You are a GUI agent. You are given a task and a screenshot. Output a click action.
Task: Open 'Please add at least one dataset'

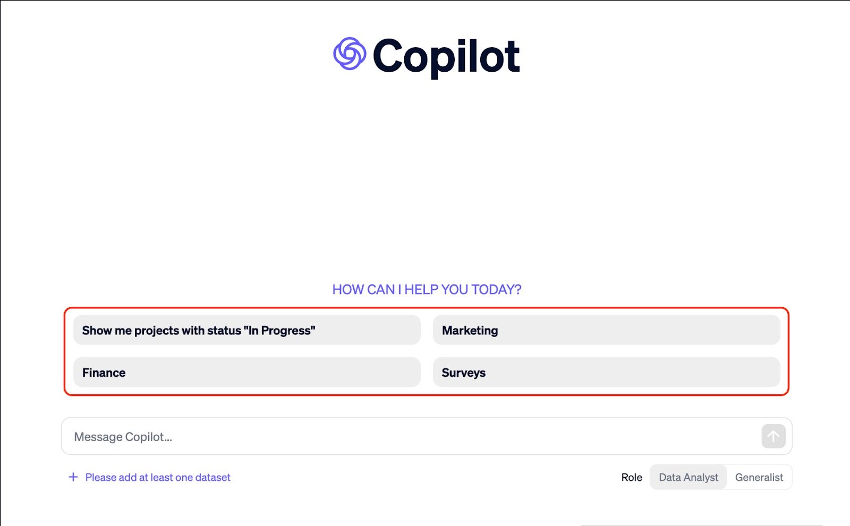point(157,477)
